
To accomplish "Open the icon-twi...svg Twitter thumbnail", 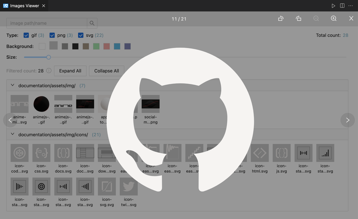I will coord(128,186).
